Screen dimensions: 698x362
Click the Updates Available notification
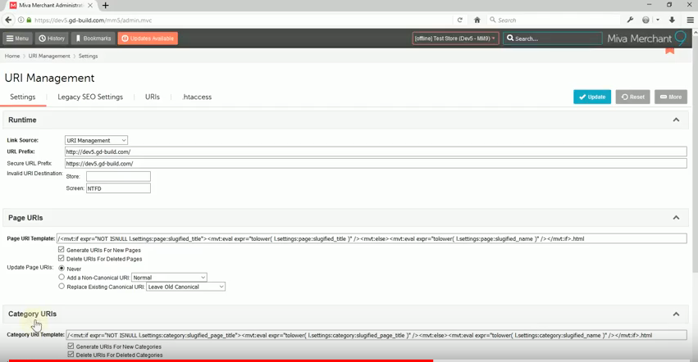(148, 38)
